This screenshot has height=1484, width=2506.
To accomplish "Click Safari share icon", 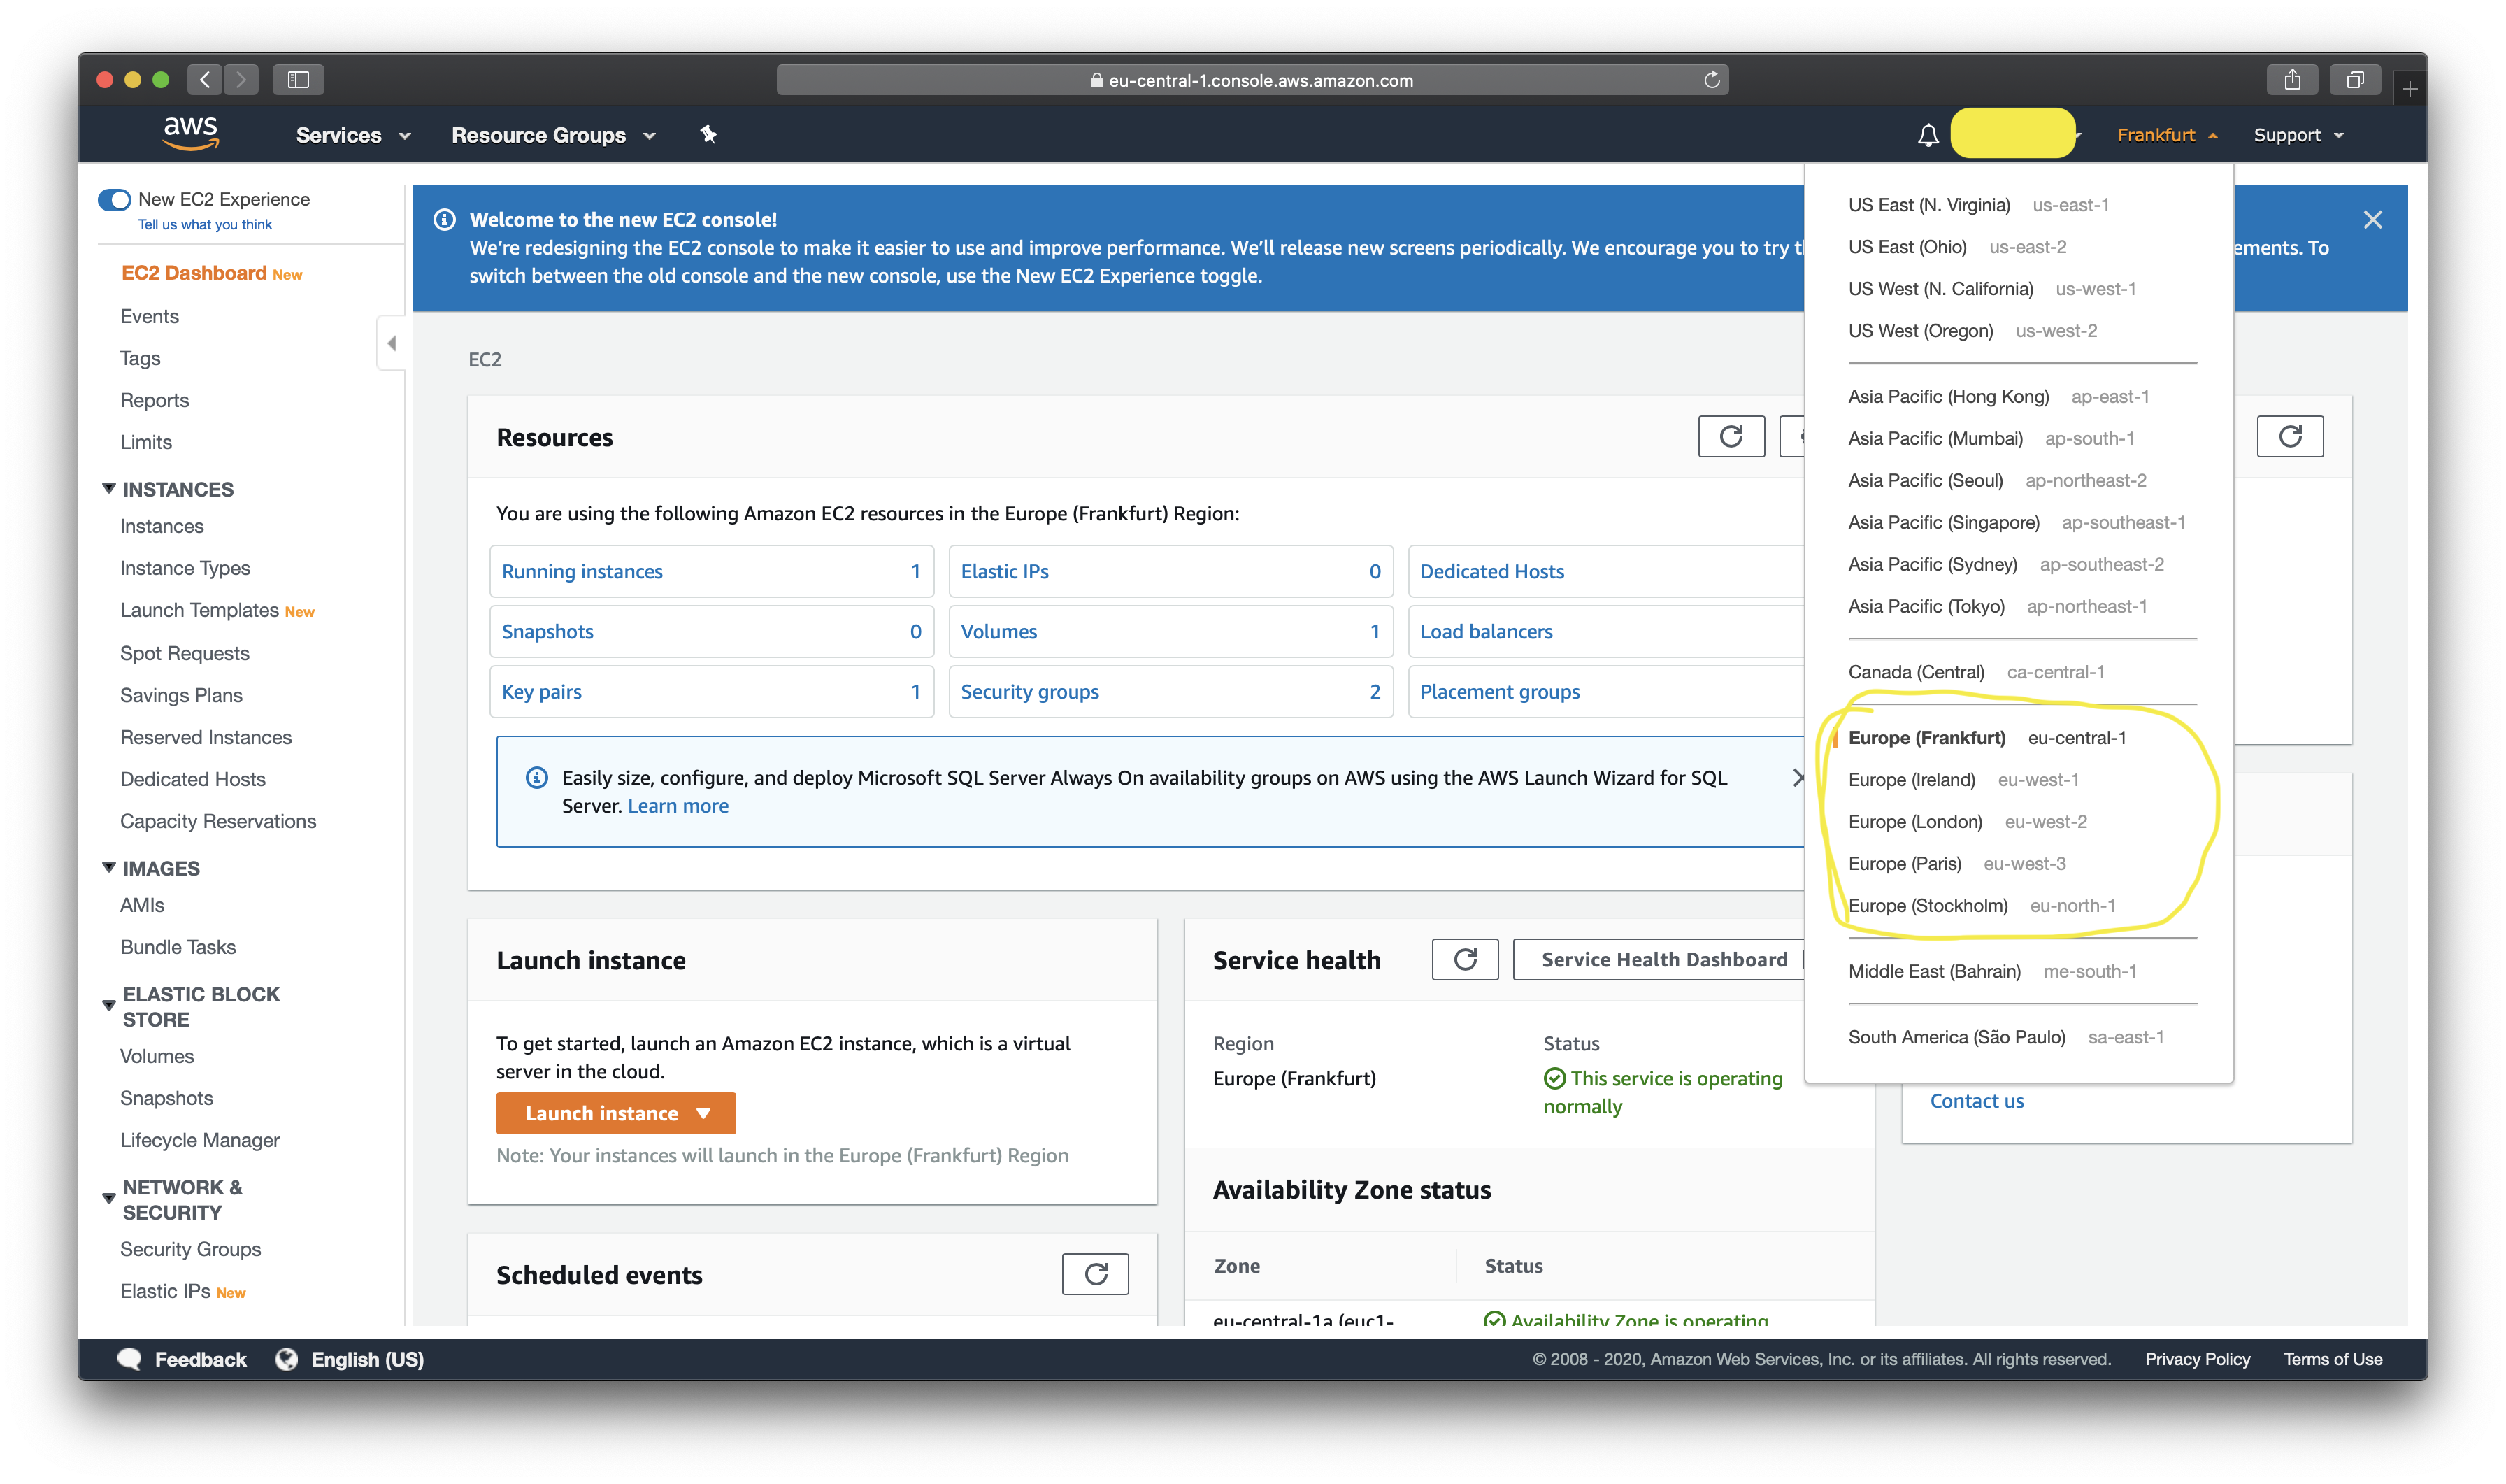I will 2292,79.
